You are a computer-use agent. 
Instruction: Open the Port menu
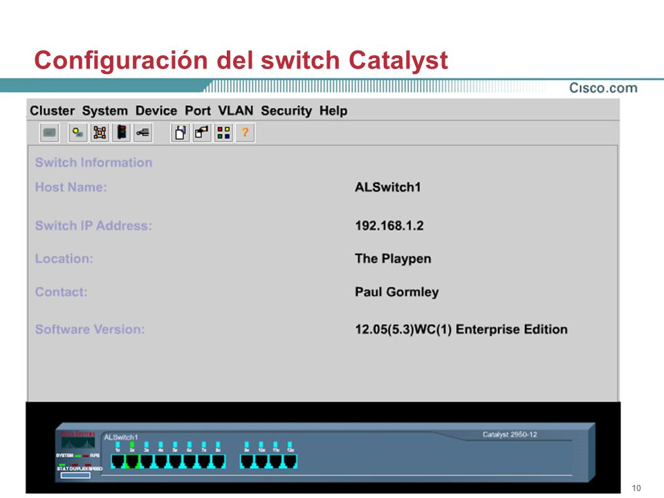pos(197,111)
